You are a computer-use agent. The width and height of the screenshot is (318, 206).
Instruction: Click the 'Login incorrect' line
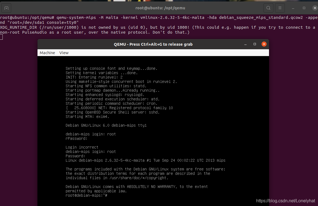[x=82, y=147]
